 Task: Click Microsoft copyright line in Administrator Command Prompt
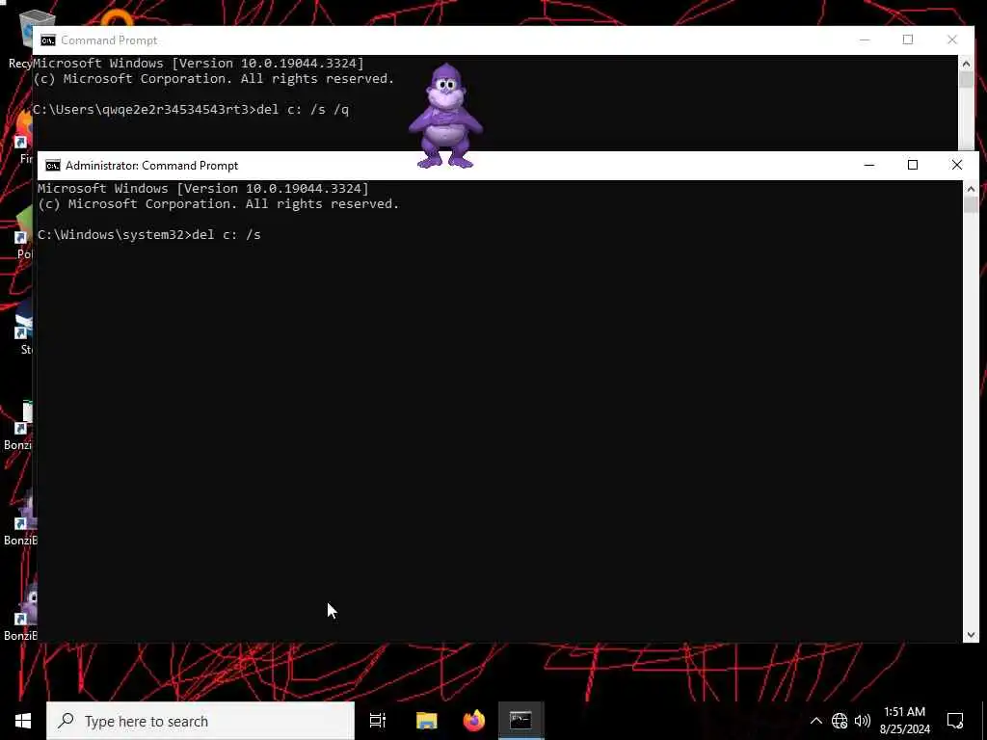click(x=219, y=204)
